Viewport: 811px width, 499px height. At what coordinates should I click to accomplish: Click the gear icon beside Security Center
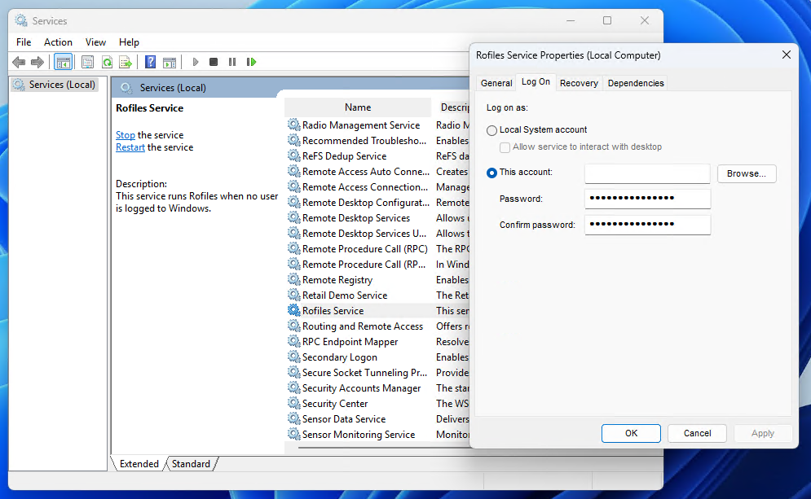click(x=293, y=404)
